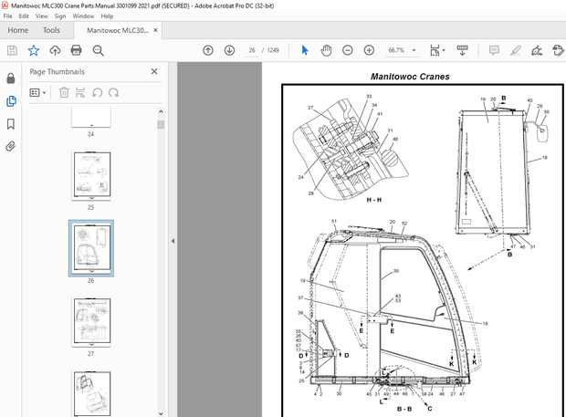Viewport: 566px width, 417px height.
Task: Choose the selection arrow tool
Action: (x=305, y=50)
